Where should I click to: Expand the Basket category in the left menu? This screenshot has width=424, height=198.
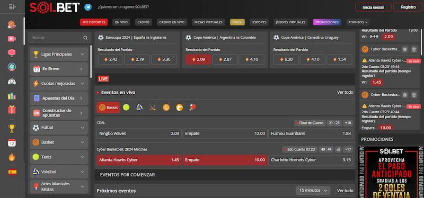pos(59,142)
